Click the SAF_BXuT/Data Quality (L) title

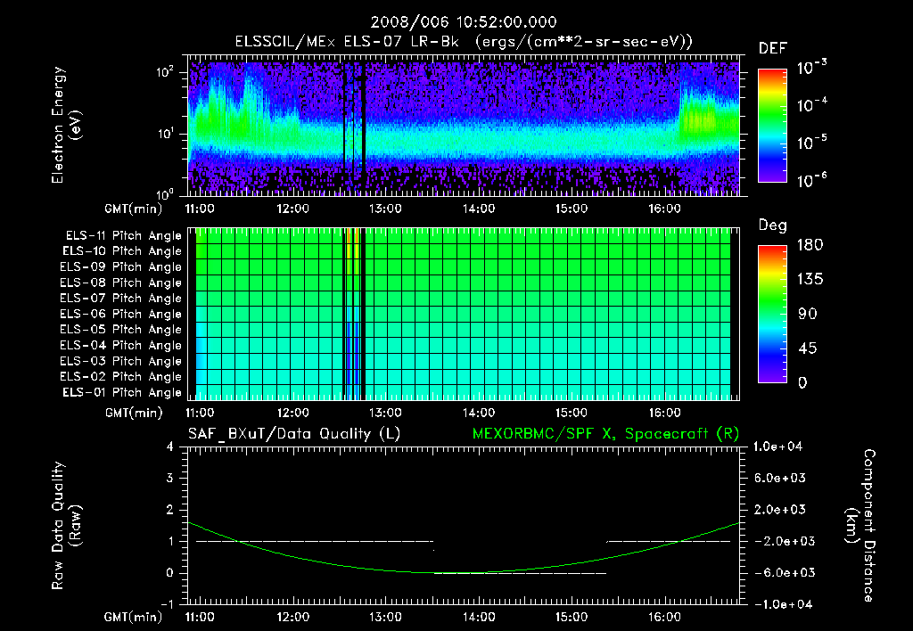[x=294, y=434]
